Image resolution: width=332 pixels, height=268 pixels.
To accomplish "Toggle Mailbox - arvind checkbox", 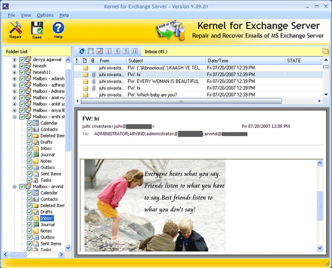I will tap(22, 187).
